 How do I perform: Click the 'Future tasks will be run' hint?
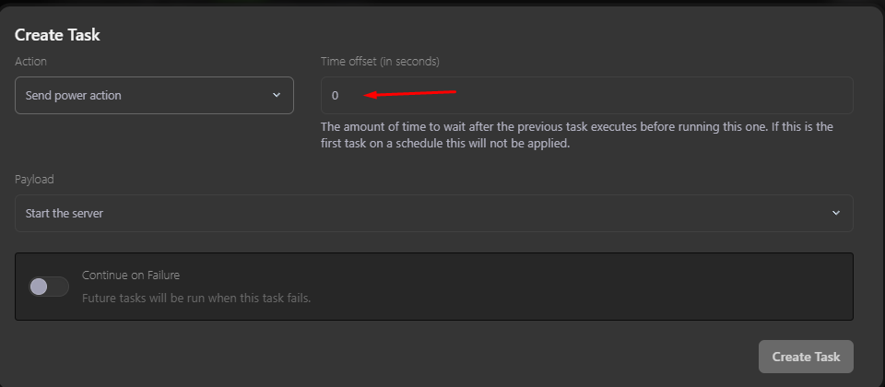pyautogui.click(x=196, y=299)
